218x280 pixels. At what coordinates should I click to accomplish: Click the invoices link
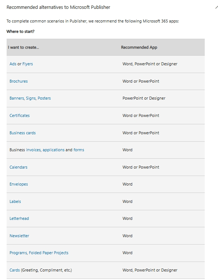tap(34, 150)
